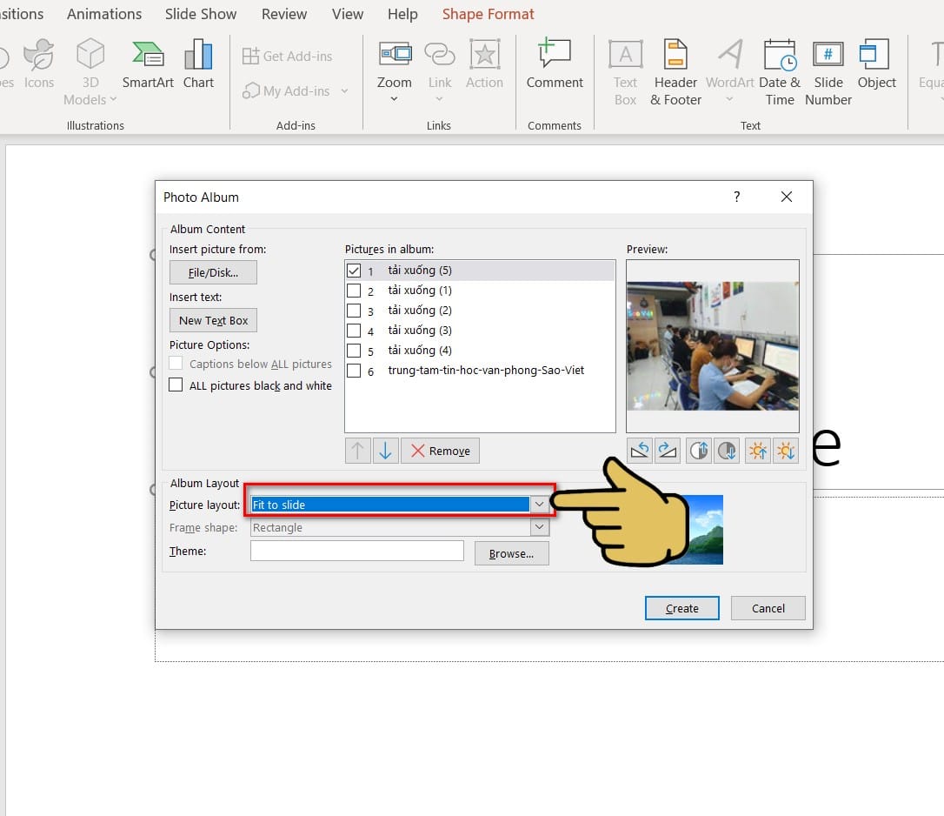Enable ALL pictures black and white
The height and width of the screenshot is (816, 944).
[x=176, y=385]
